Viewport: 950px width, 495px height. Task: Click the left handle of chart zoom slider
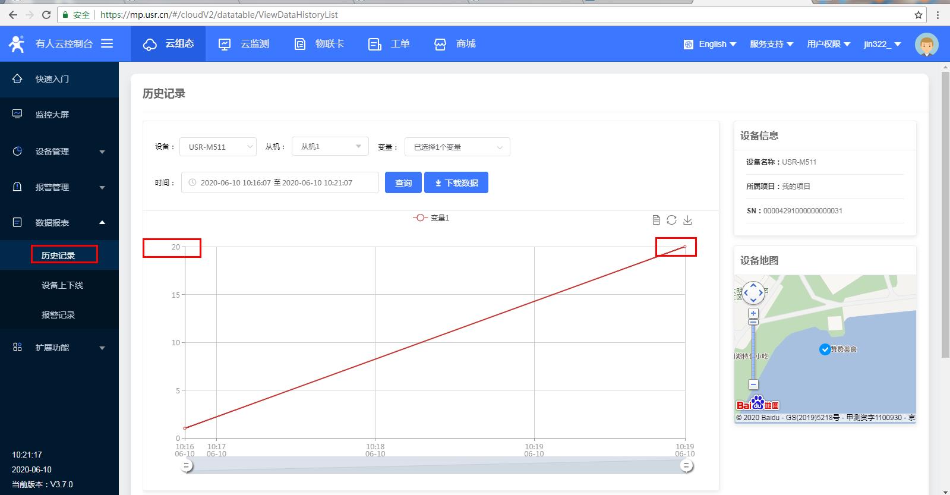[x=187, y=466]
